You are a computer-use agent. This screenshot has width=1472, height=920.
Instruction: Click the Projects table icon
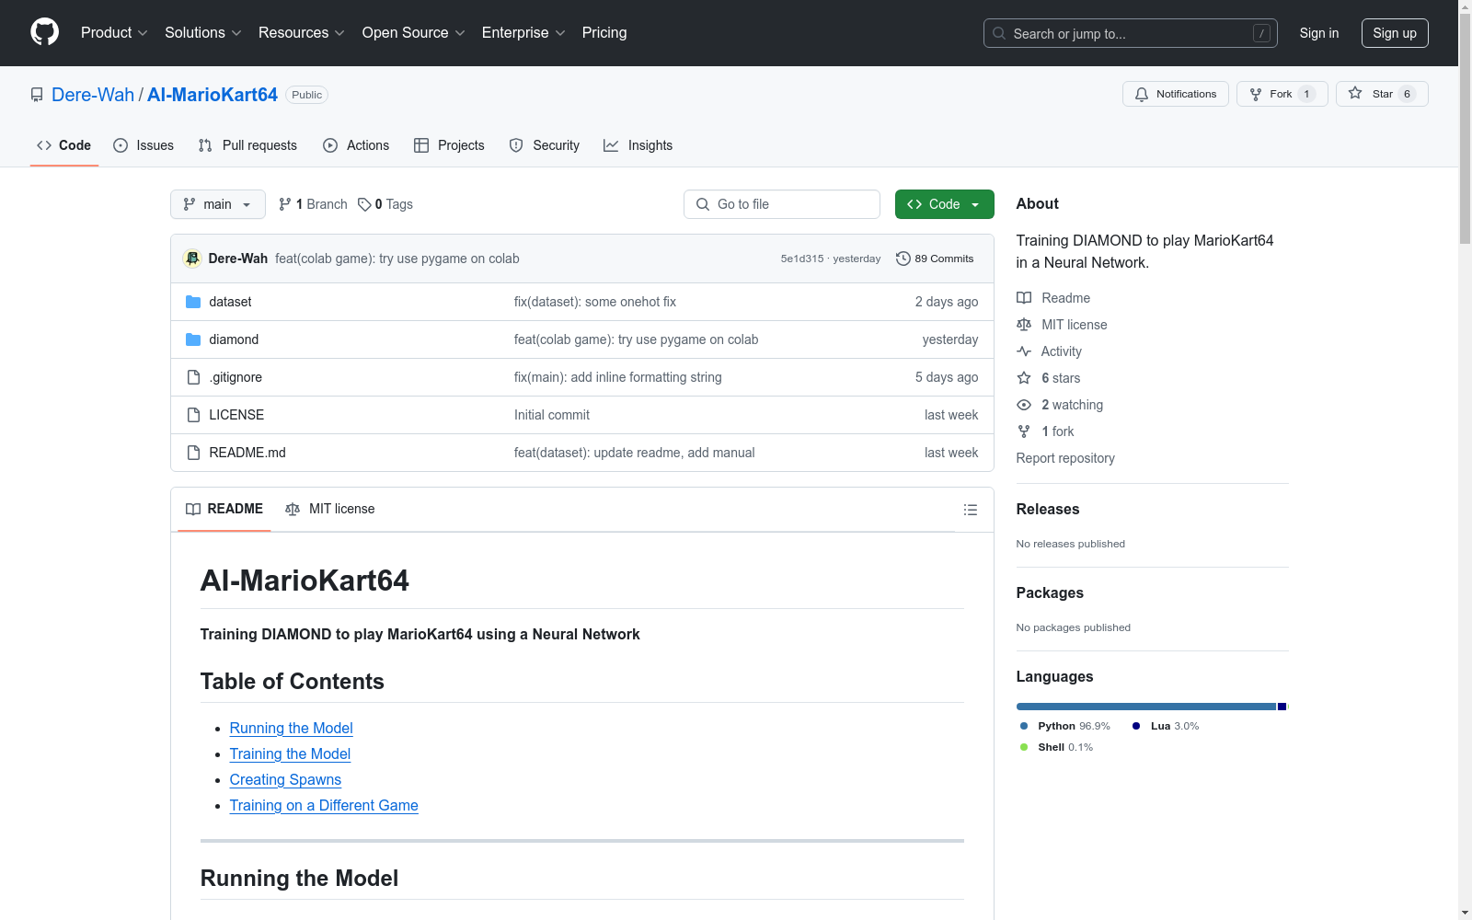pyautogui.click(x=421, y=145)
